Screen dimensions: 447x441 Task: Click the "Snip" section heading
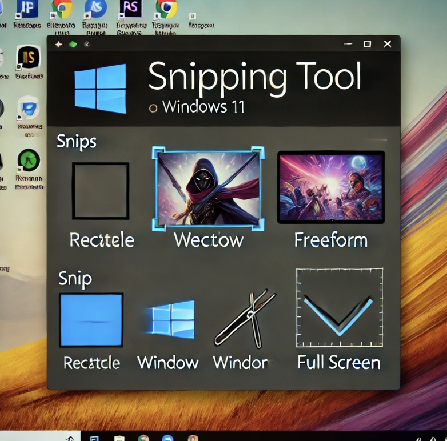(75, 279)
